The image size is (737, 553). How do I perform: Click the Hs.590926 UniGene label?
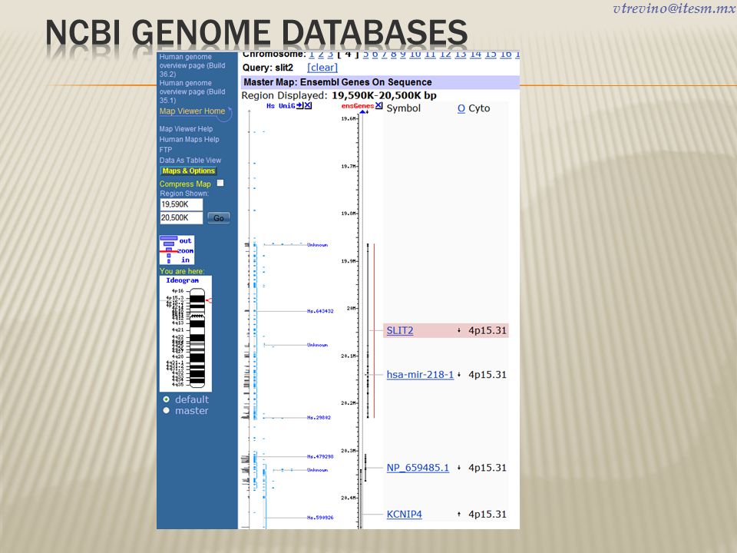[320, 518]
